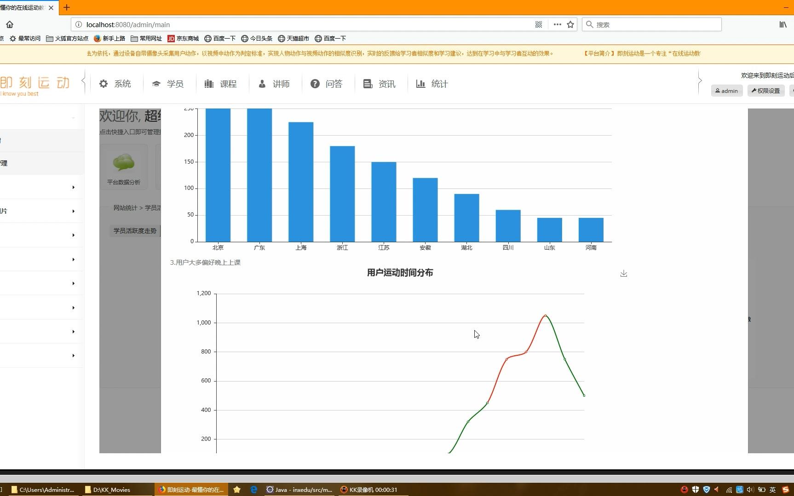Click the Wi-Fi network tray icon

[x=729, y=490]
